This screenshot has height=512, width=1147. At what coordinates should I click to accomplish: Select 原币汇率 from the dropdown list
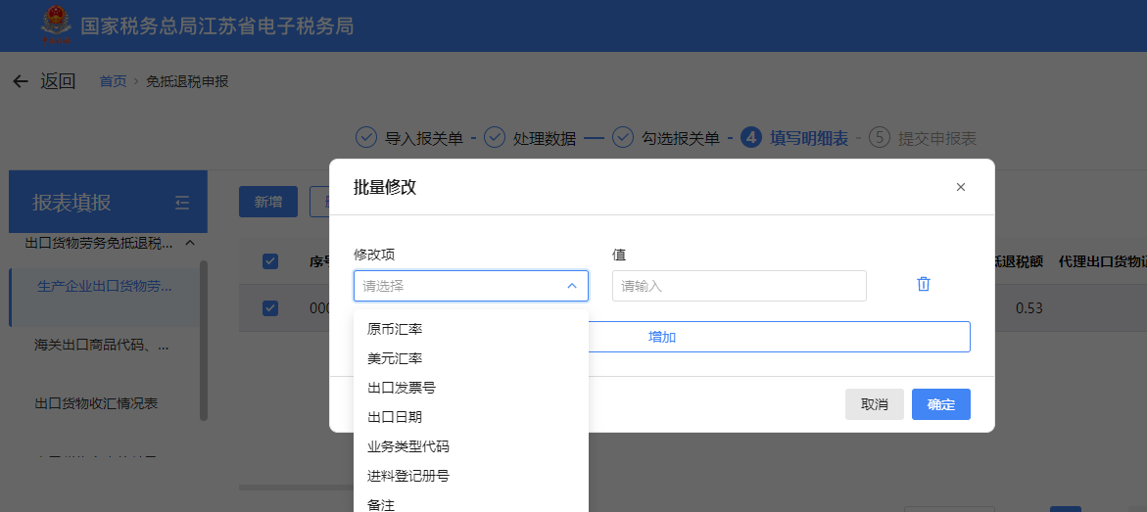[395, 329]
